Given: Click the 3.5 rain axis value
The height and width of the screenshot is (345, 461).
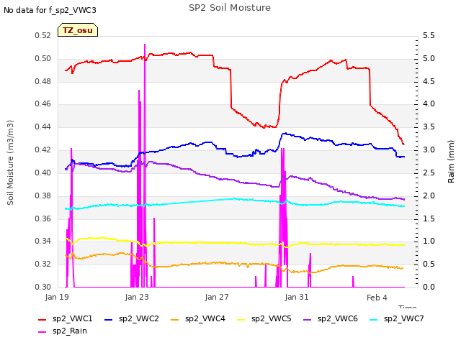Looking at the screenshot, I should [429, 127].
